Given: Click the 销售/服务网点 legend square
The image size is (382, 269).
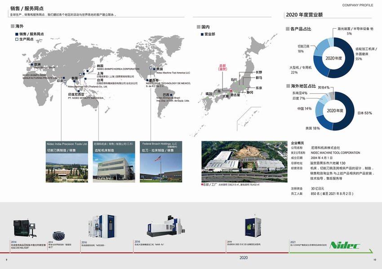Looking at the screenshot, I should 17,34.
